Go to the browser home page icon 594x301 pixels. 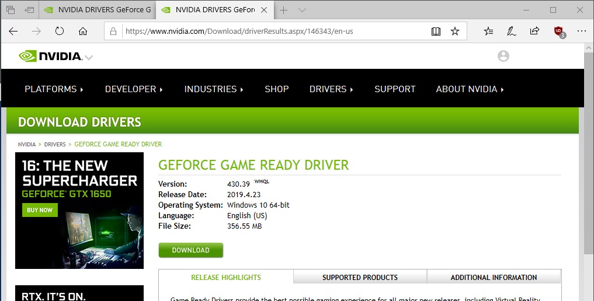point(83,31)
